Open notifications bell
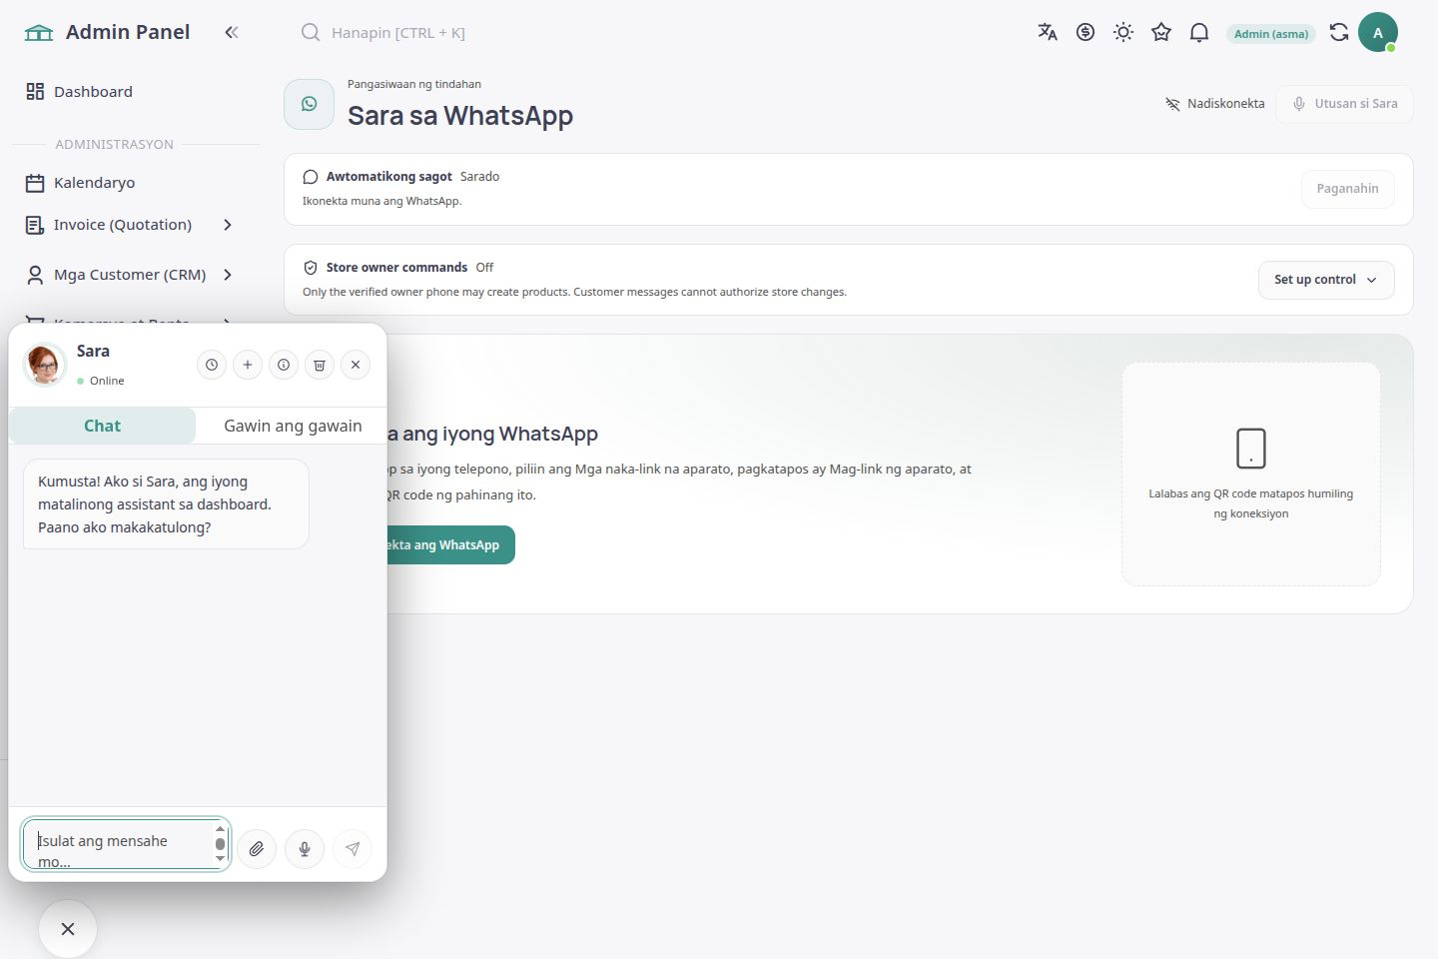Viewport: 1438px width, 959px height. [x=1199, y=32]
